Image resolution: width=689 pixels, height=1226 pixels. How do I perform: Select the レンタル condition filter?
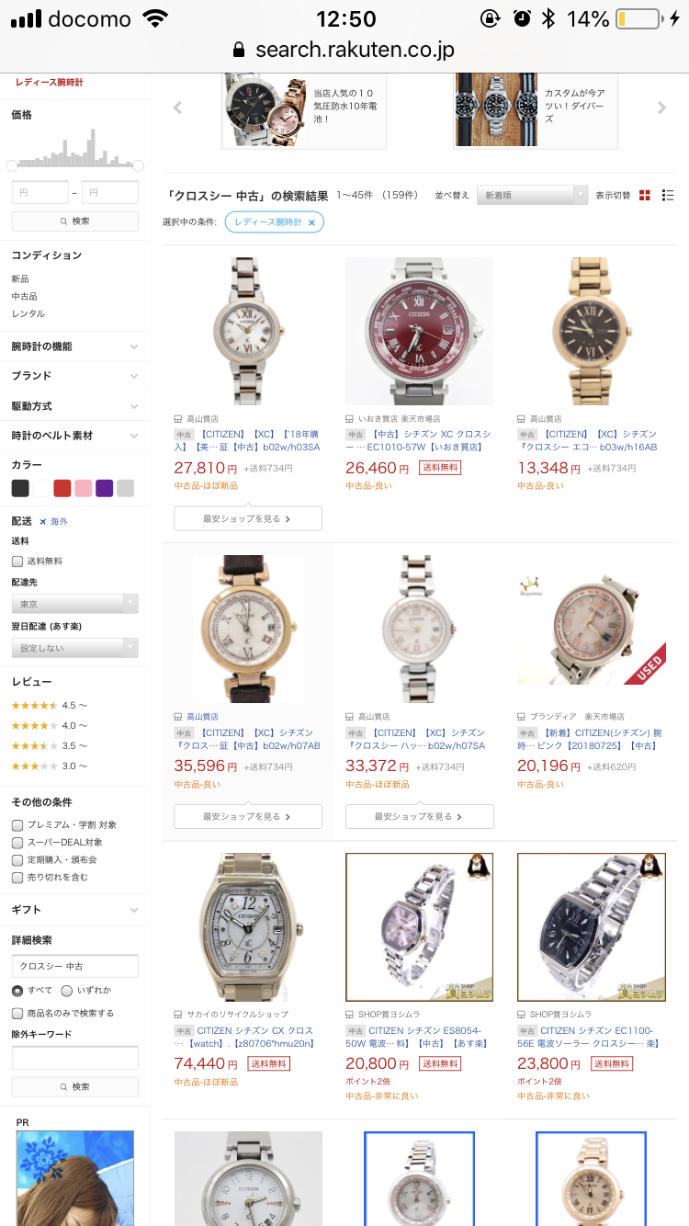[x=28, y=313]
